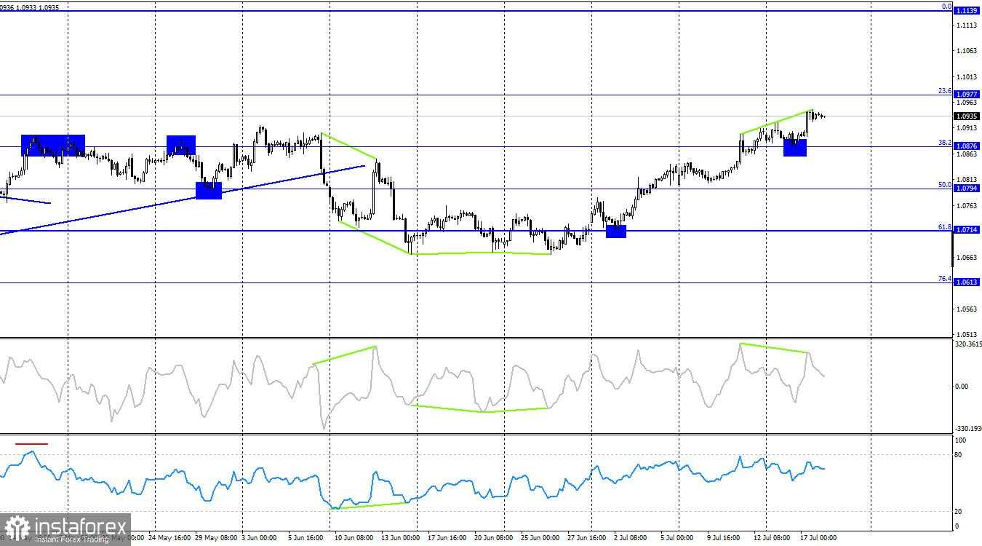The height and width of the screenshot is (546, 982).
Task: Click the 12 Jul 08:00 time label
Action: pyautogui.click(x=770, y=538)
